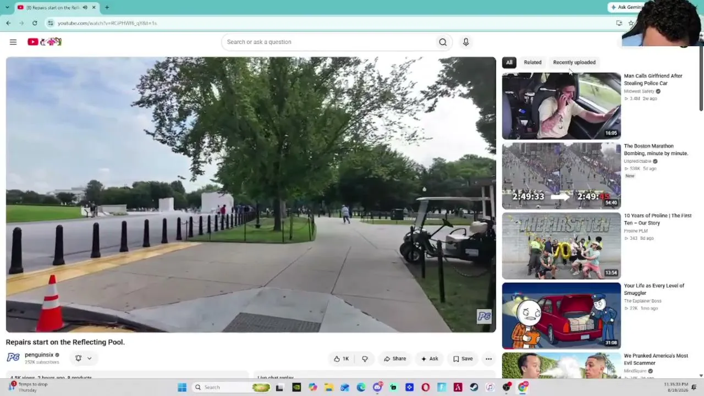Open the Windows Start menu

pyautogui.click(x=182, y=387)
